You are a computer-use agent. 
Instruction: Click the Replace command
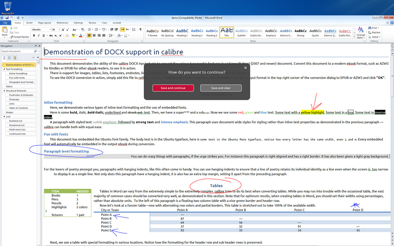tap(374, 32)
